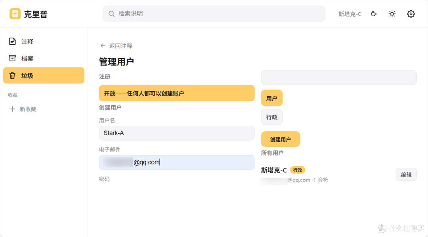Viewport: 428px width, 237px height.
Task: Click the @qq.com ·1 音符 user detail text
Action: pyautogui.click(x=308, y=180)
